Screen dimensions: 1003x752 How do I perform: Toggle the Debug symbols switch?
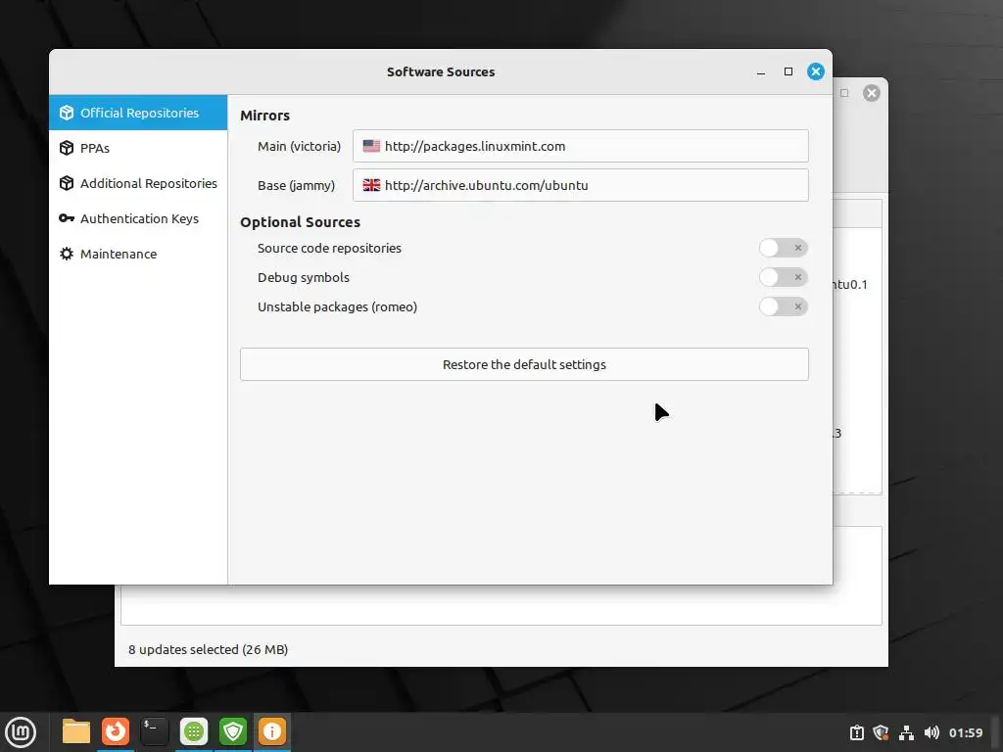pyautogui.click(x=783, y=277)
